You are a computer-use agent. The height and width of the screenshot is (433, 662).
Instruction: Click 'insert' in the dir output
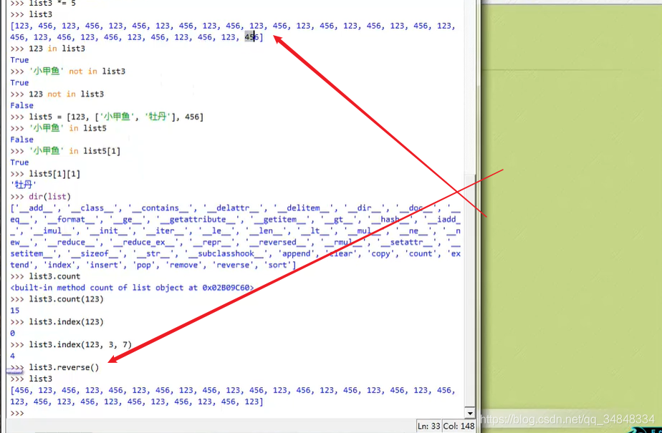coord(102,265)
